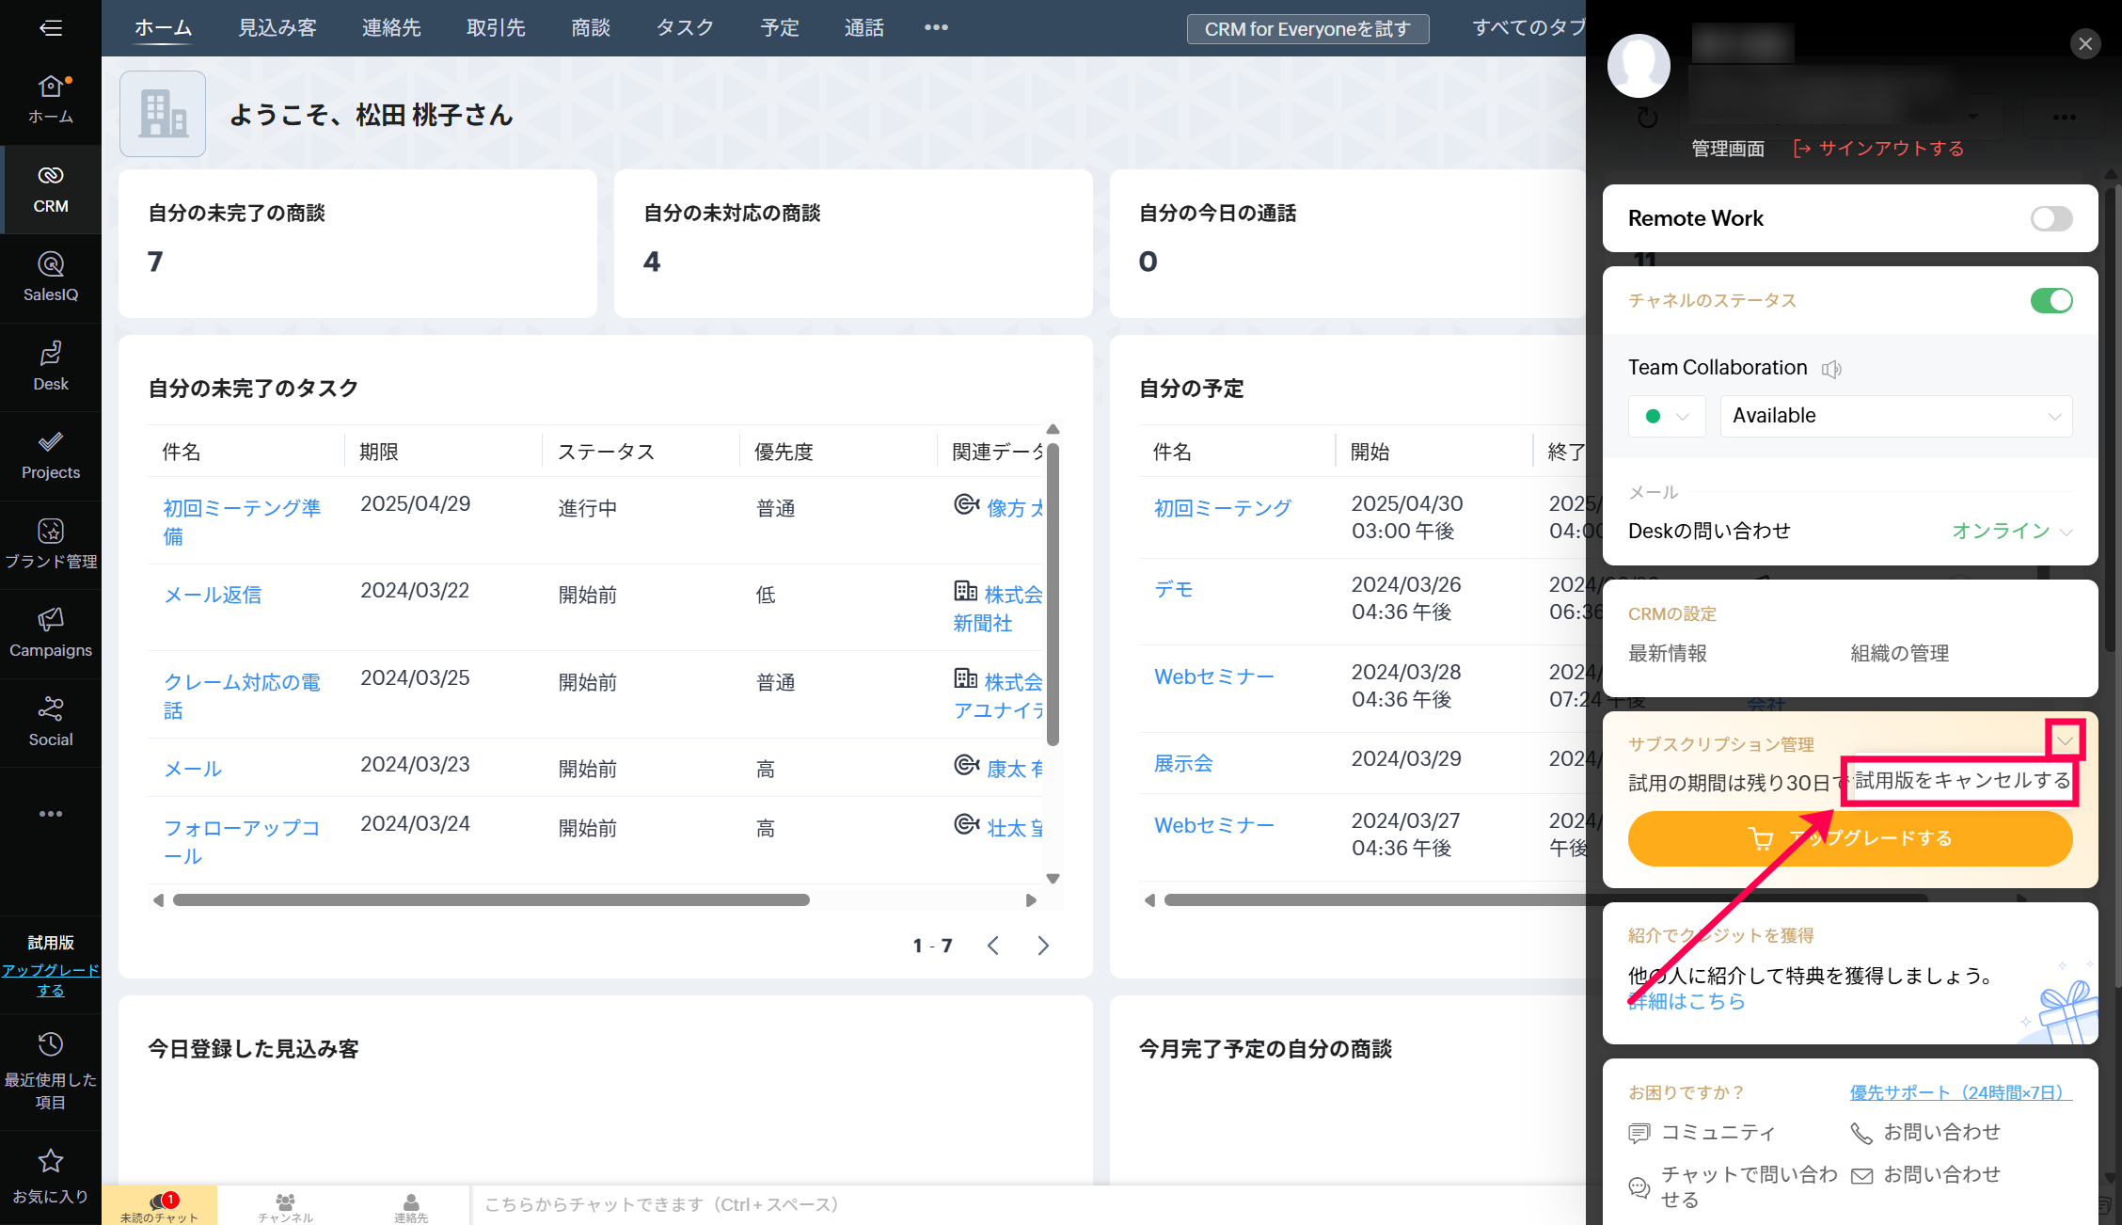Open 最近使用した項目 history icon
The width and height of the screenshot is (2122, 1225).
pos(51,1044)
